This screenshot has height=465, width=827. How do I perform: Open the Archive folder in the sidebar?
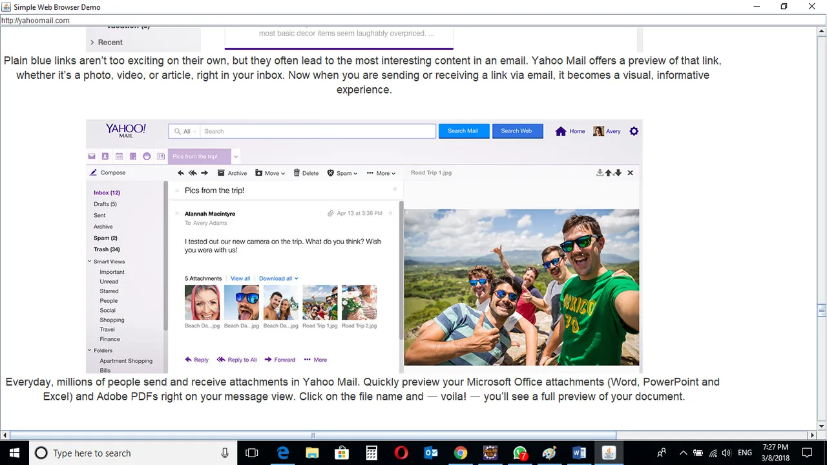[103, 227]
